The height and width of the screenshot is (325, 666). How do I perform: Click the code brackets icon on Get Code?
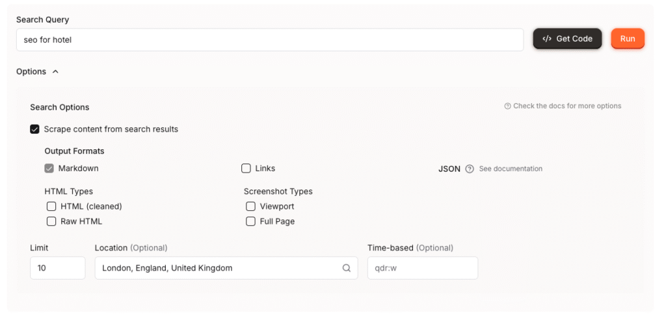click(547, 39)
